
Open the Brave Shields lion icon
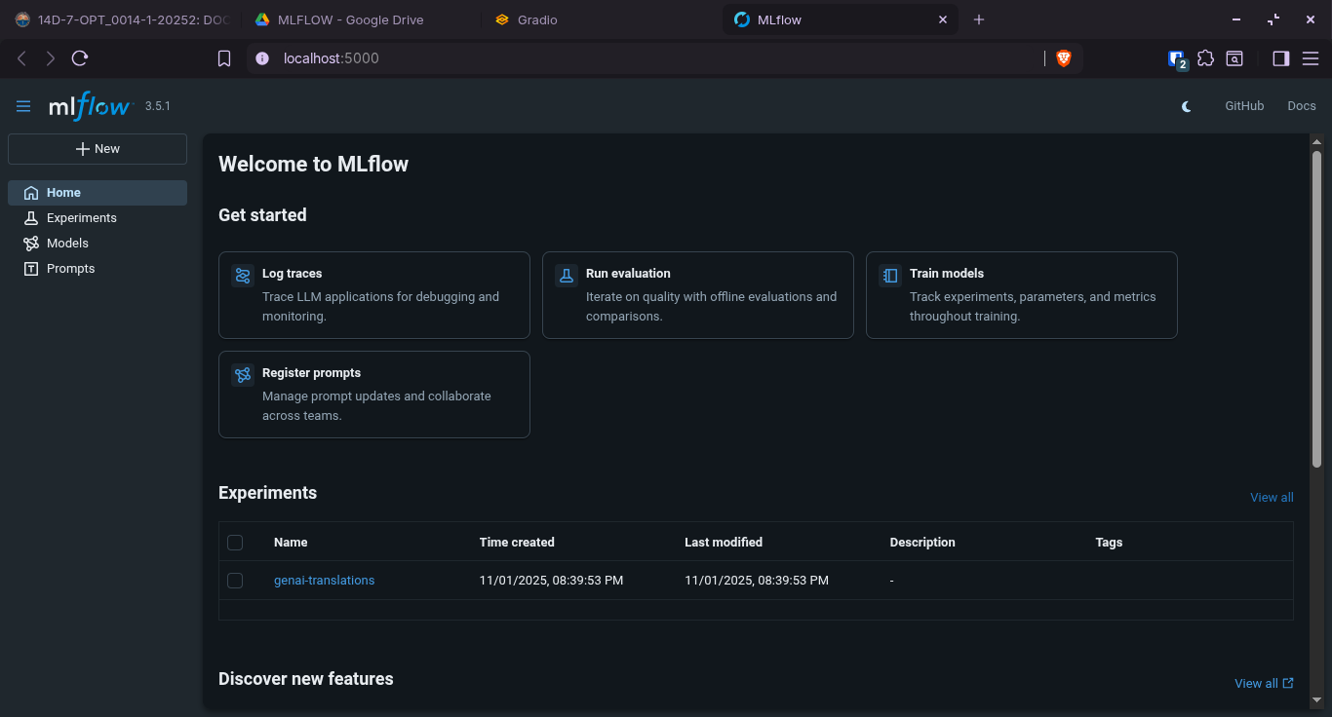tap(1063, 58)
